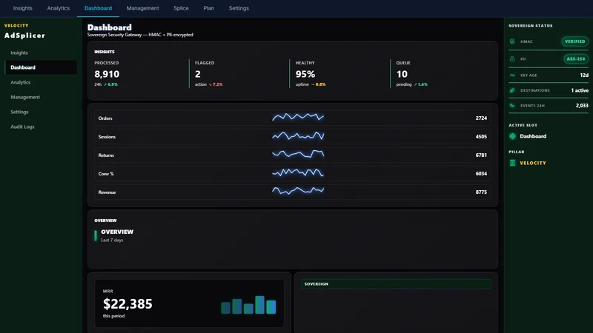Open the Insights top tab
The image size is (593, 333).
point(22,8)
